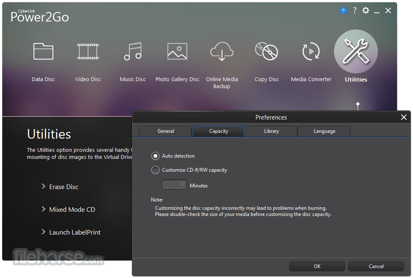Click the Minutes capacity input field
The height and width of the screenshot is (278, 413).
174,185
